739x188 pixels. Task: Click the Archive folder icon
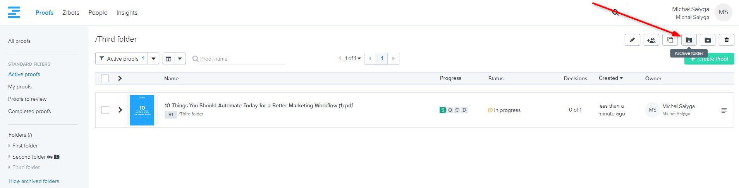click(689, 40)
